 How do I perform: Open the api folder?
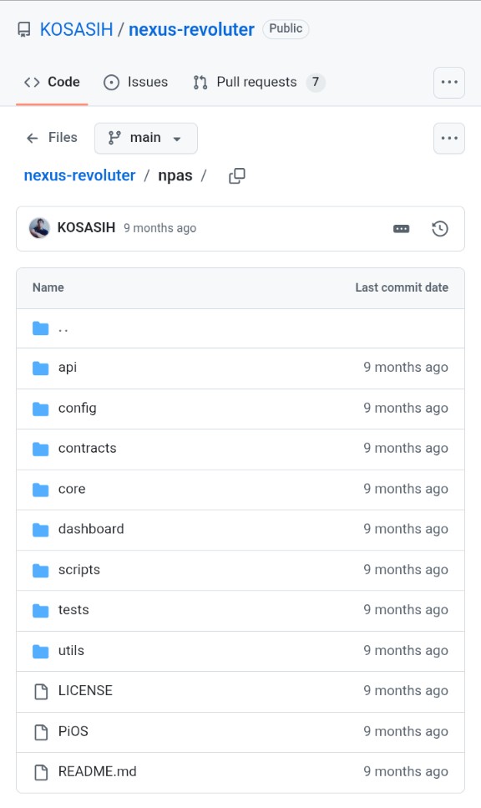click(x=68, y=368)
